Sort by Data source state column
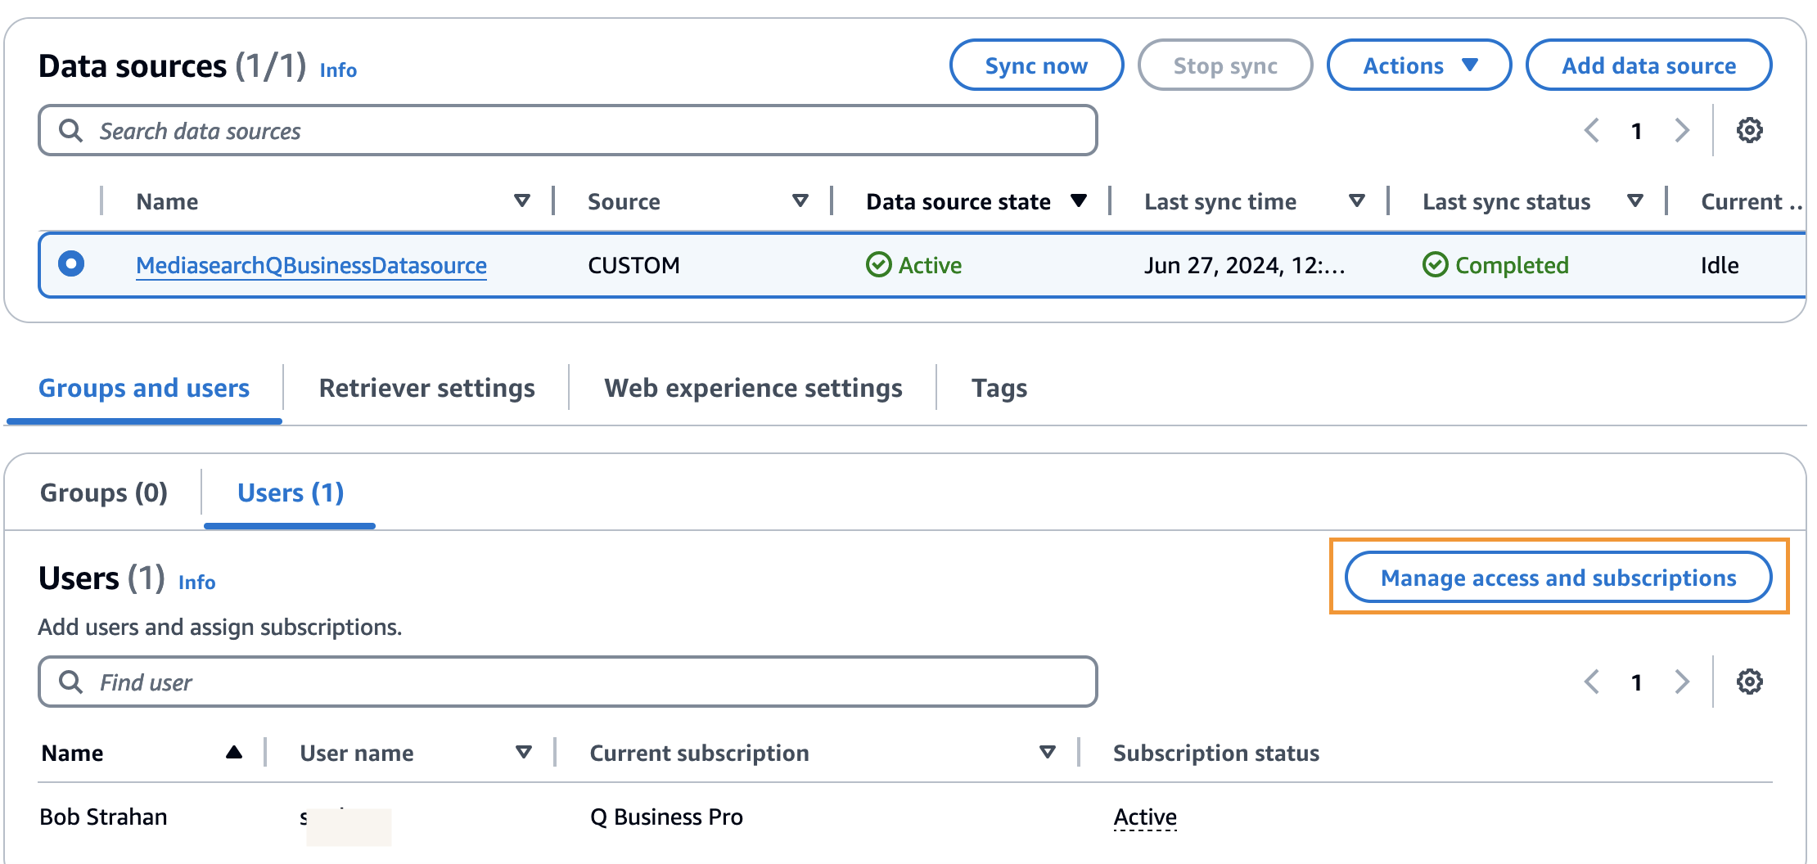 [x=1079, y=201]
